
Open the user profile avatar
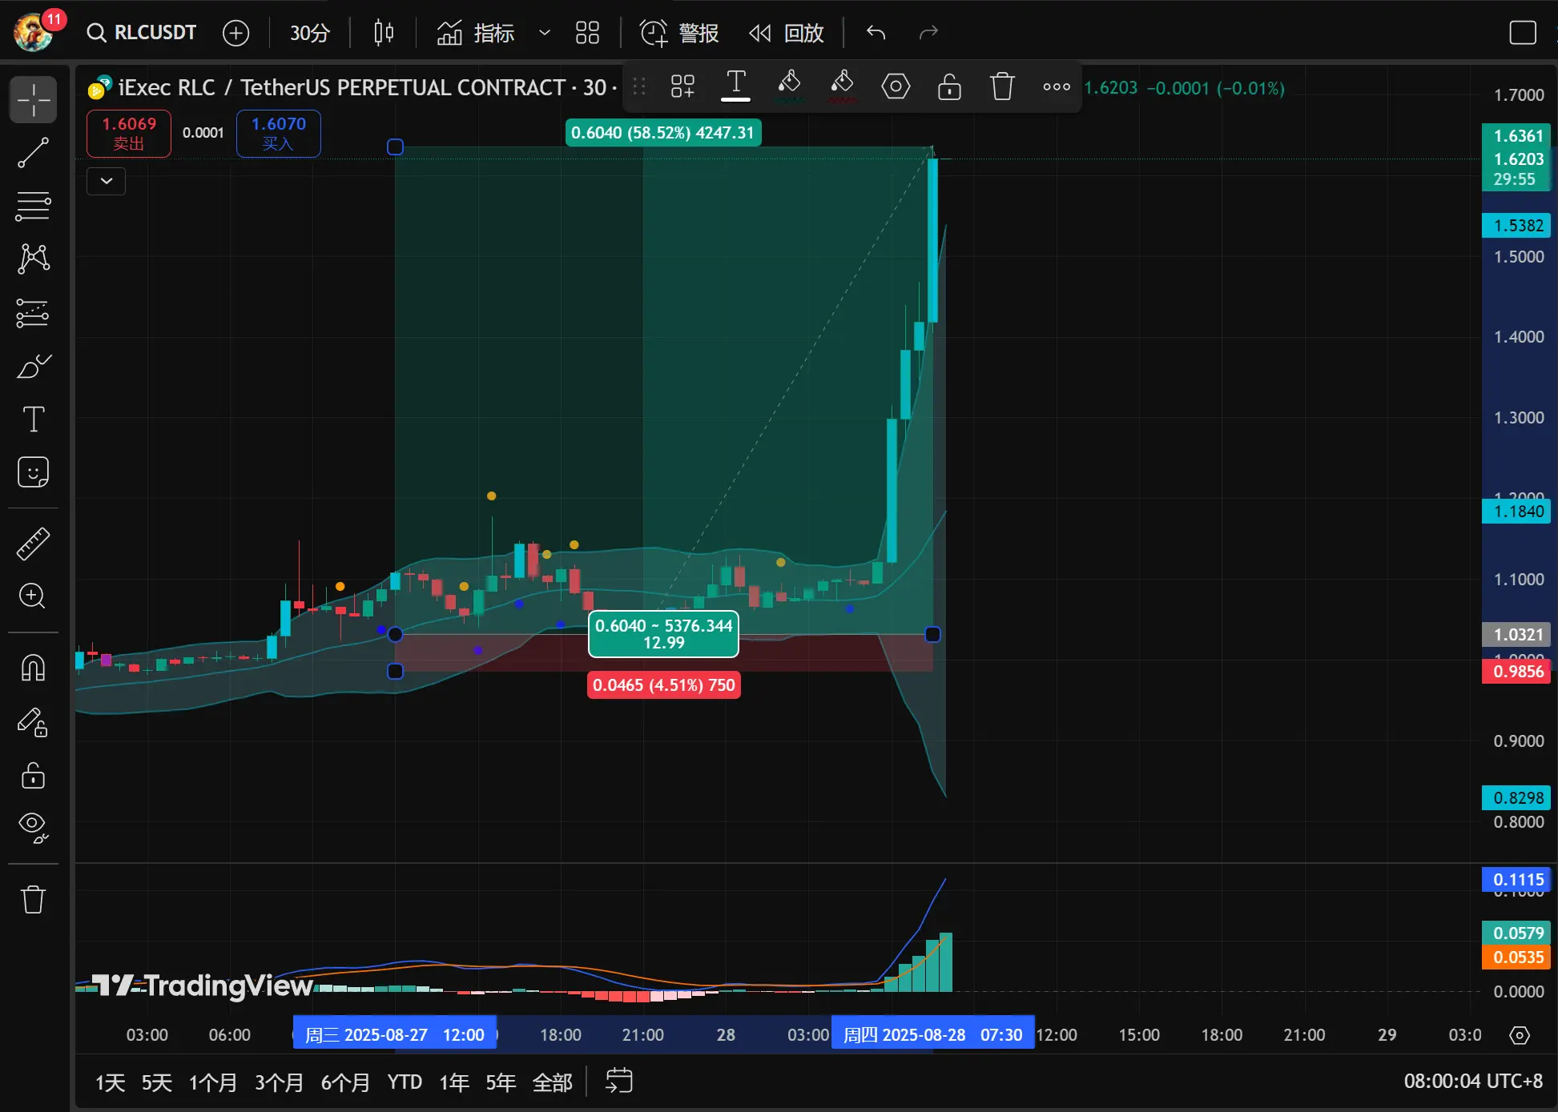(34, 33)
